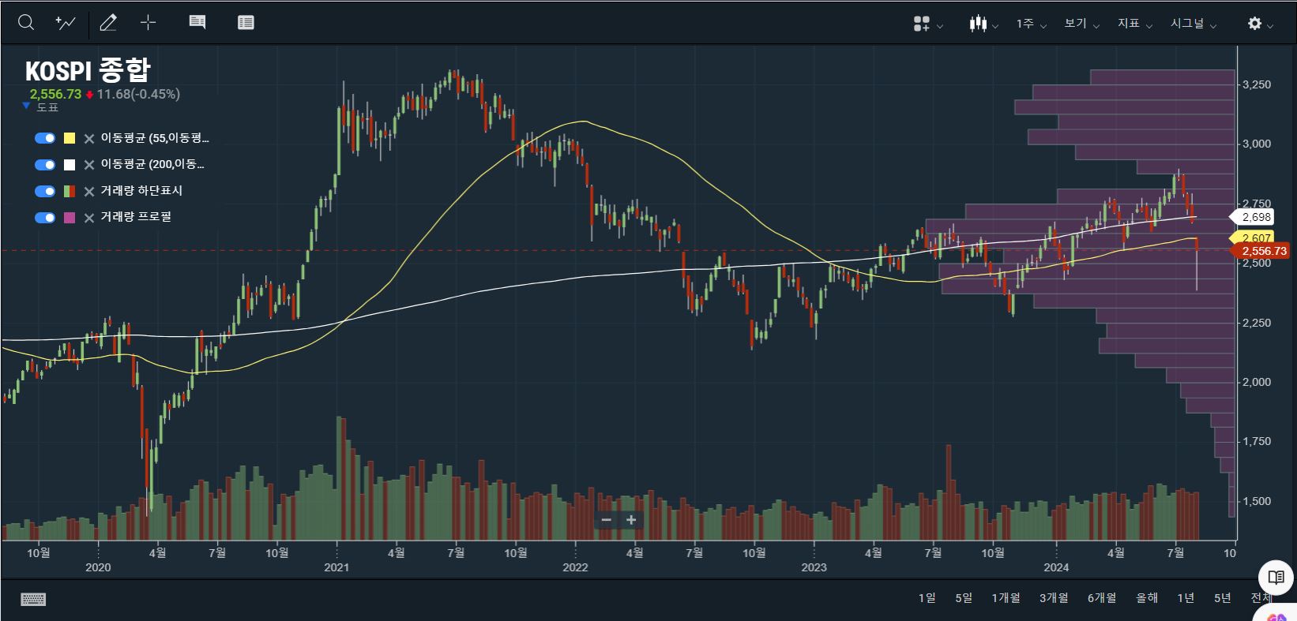Disable the 거래량 하단표시 toggle
Image resolution: width=1297 pixels, height=621 pixels.
[45, 191]
